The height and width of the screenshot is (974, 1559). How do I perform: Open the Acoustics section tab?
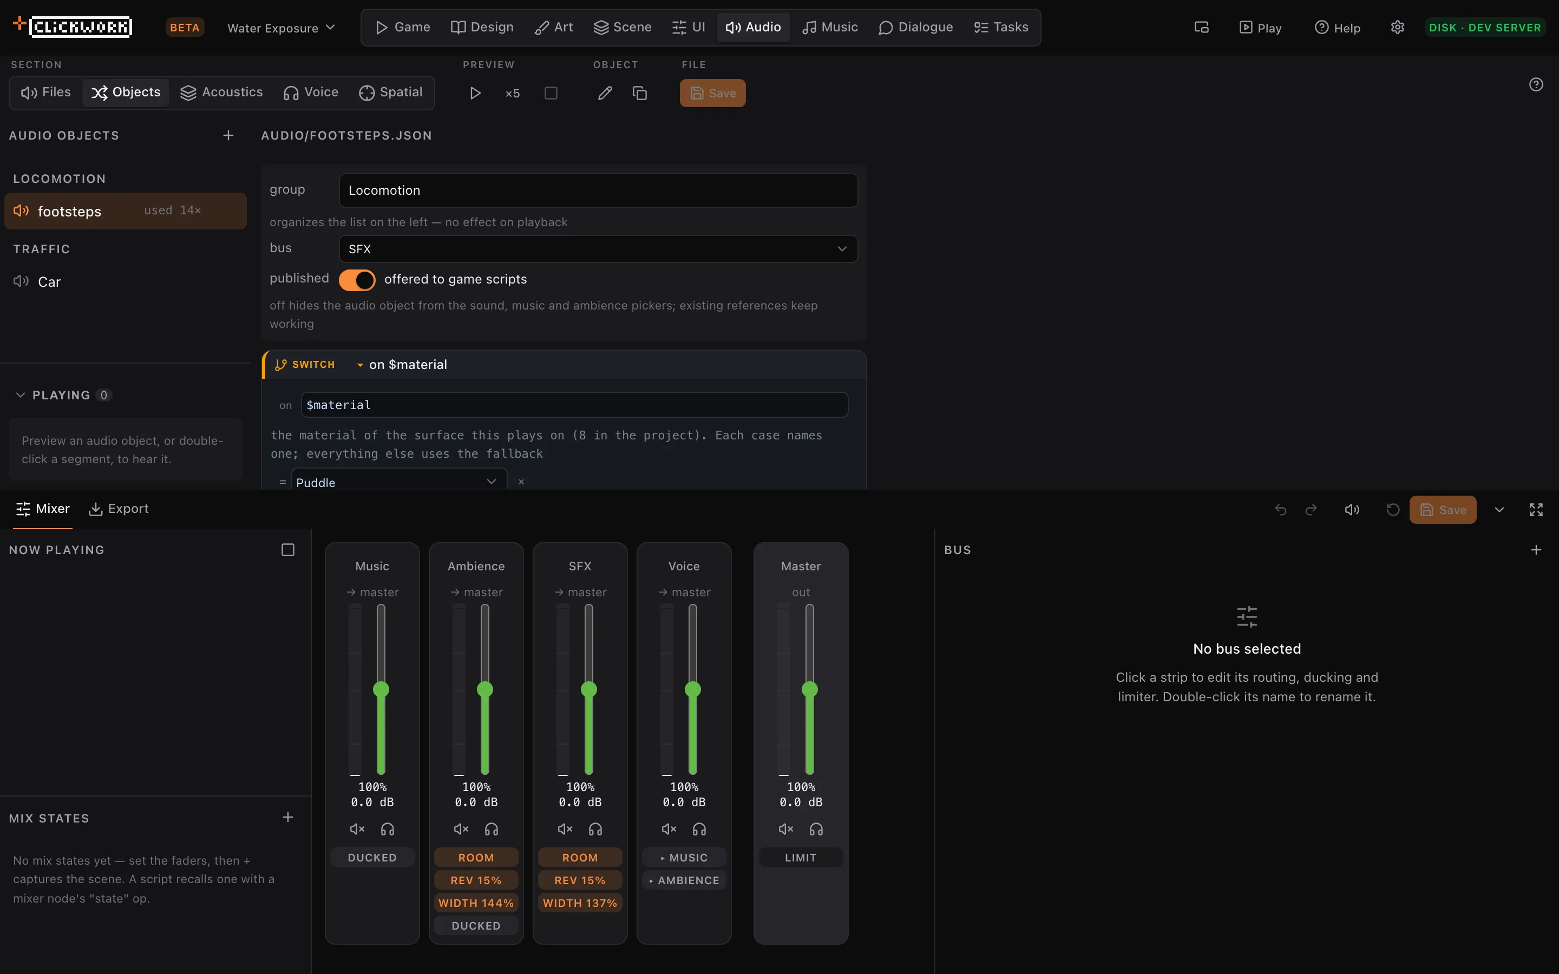click(x=221, y=92)
